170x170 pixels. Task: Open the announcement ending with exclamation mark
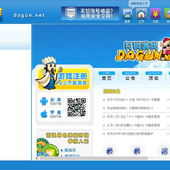point(130,108)
